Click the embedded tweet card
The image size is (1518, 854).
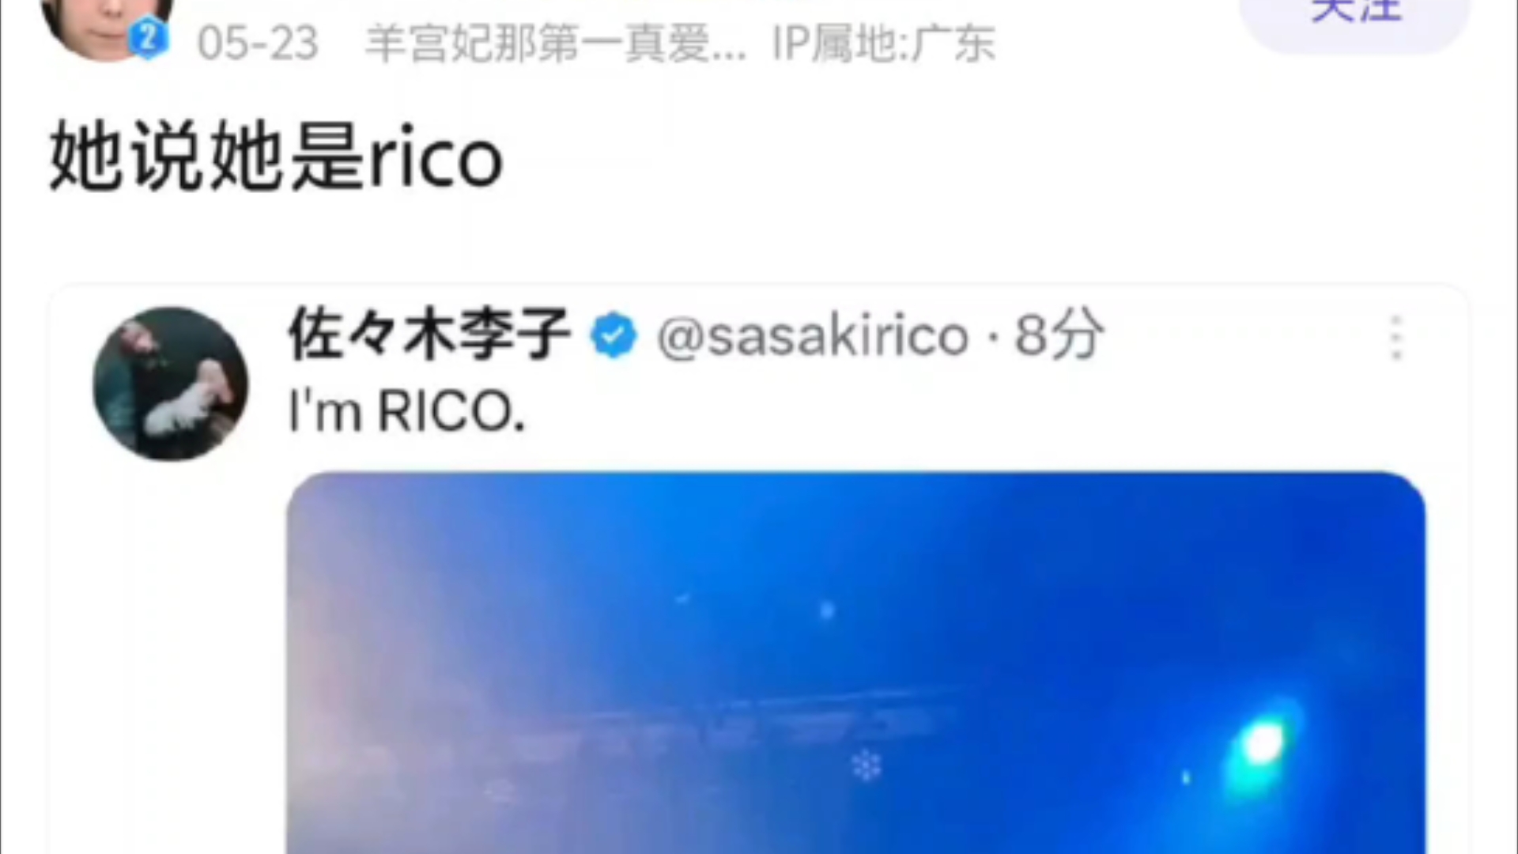coord(758,569)
